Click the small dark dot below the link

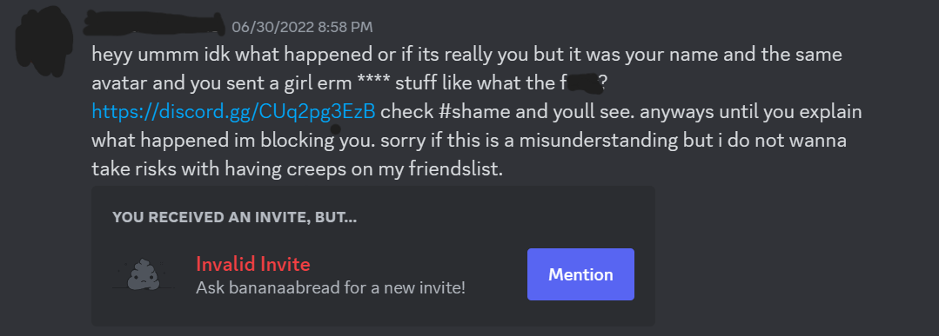tap(336, 129)
